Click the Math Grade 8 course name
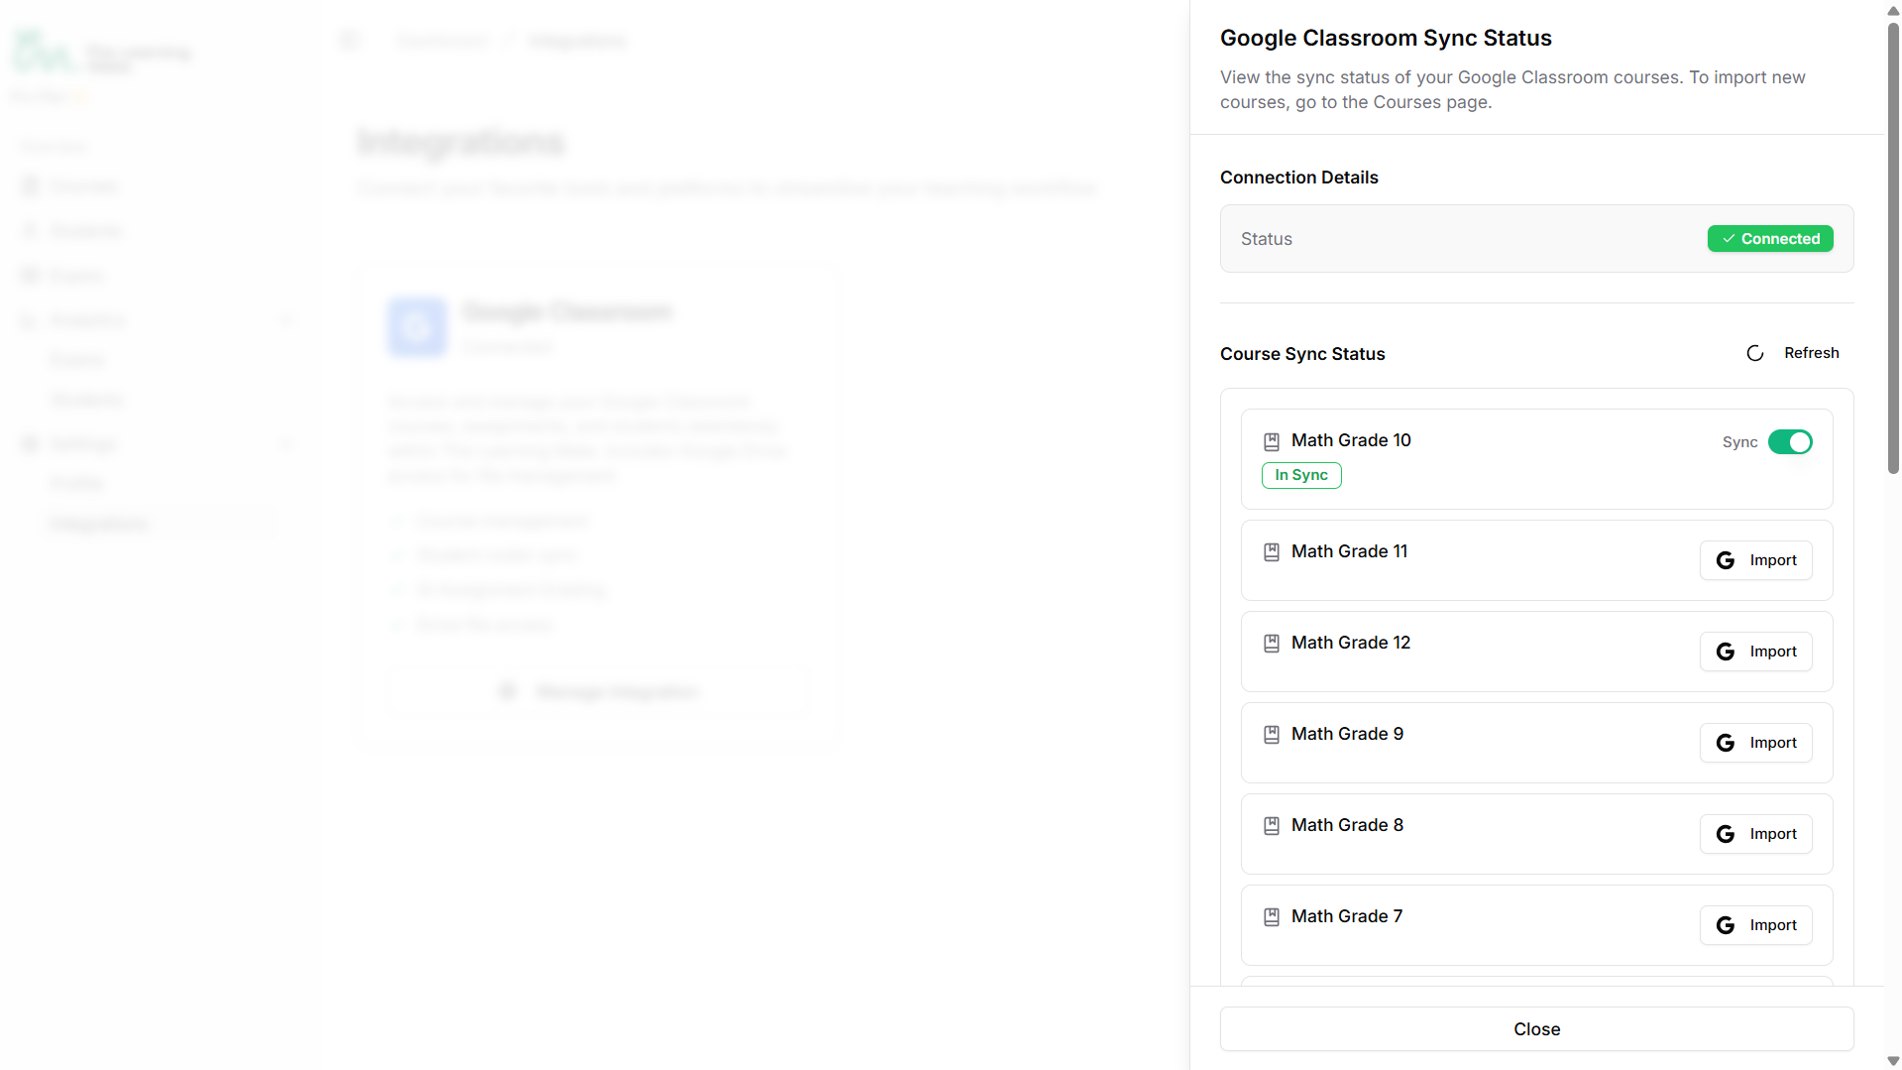 tap(1347, 825)
